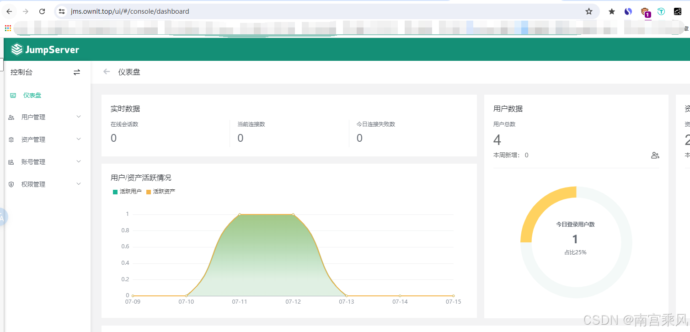Click the users icon in 用户数据 card

[655, 155]
